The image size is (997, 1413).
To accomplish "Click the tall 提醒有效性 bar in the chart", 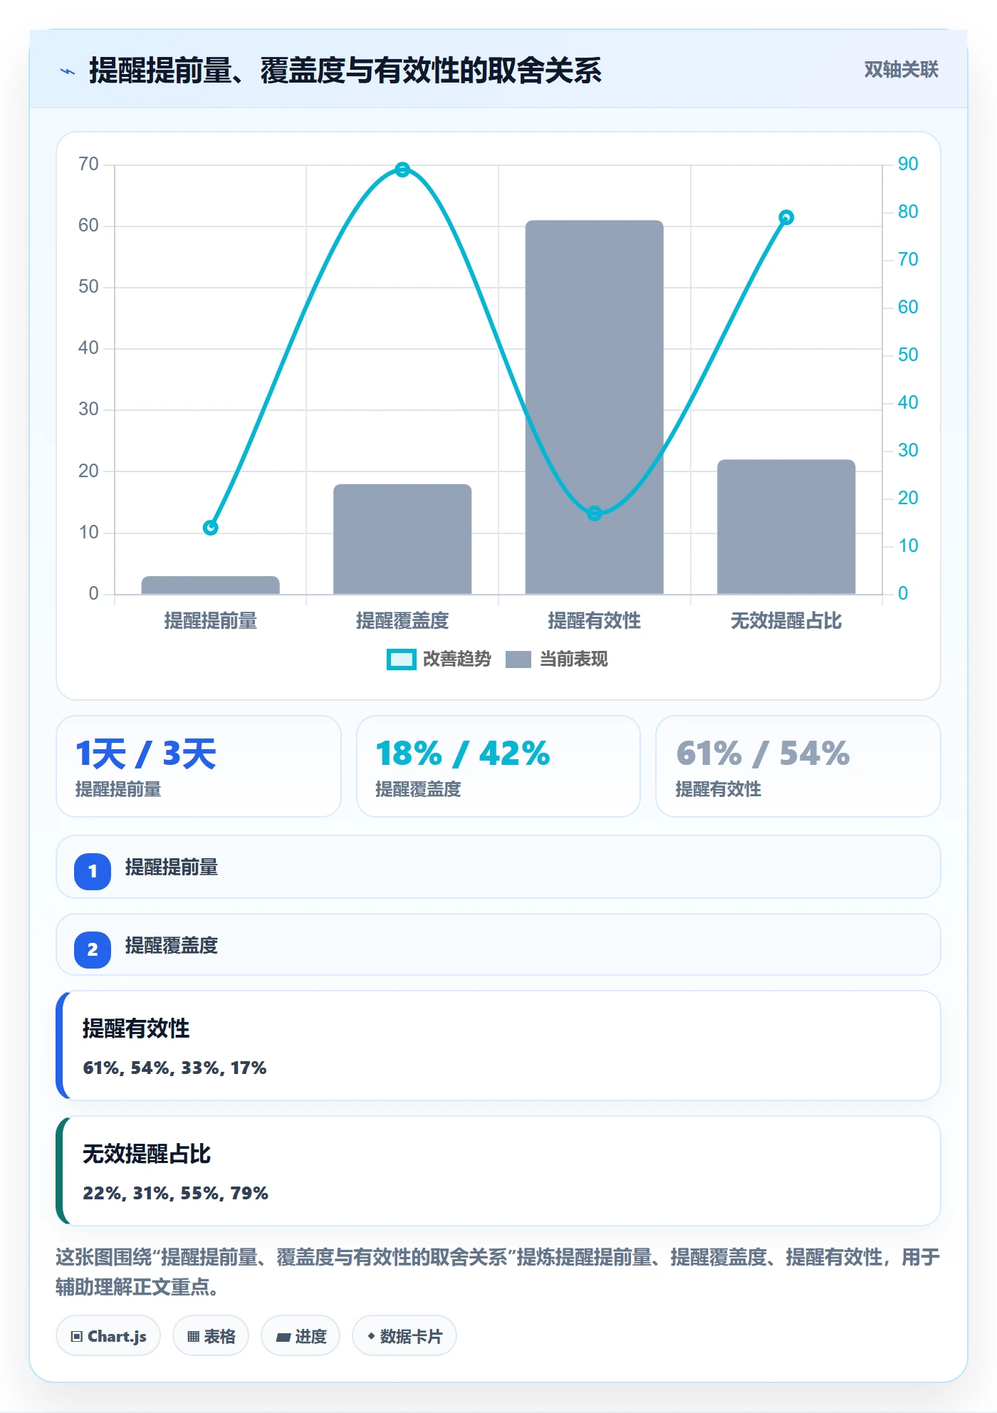I will [595, 407].
